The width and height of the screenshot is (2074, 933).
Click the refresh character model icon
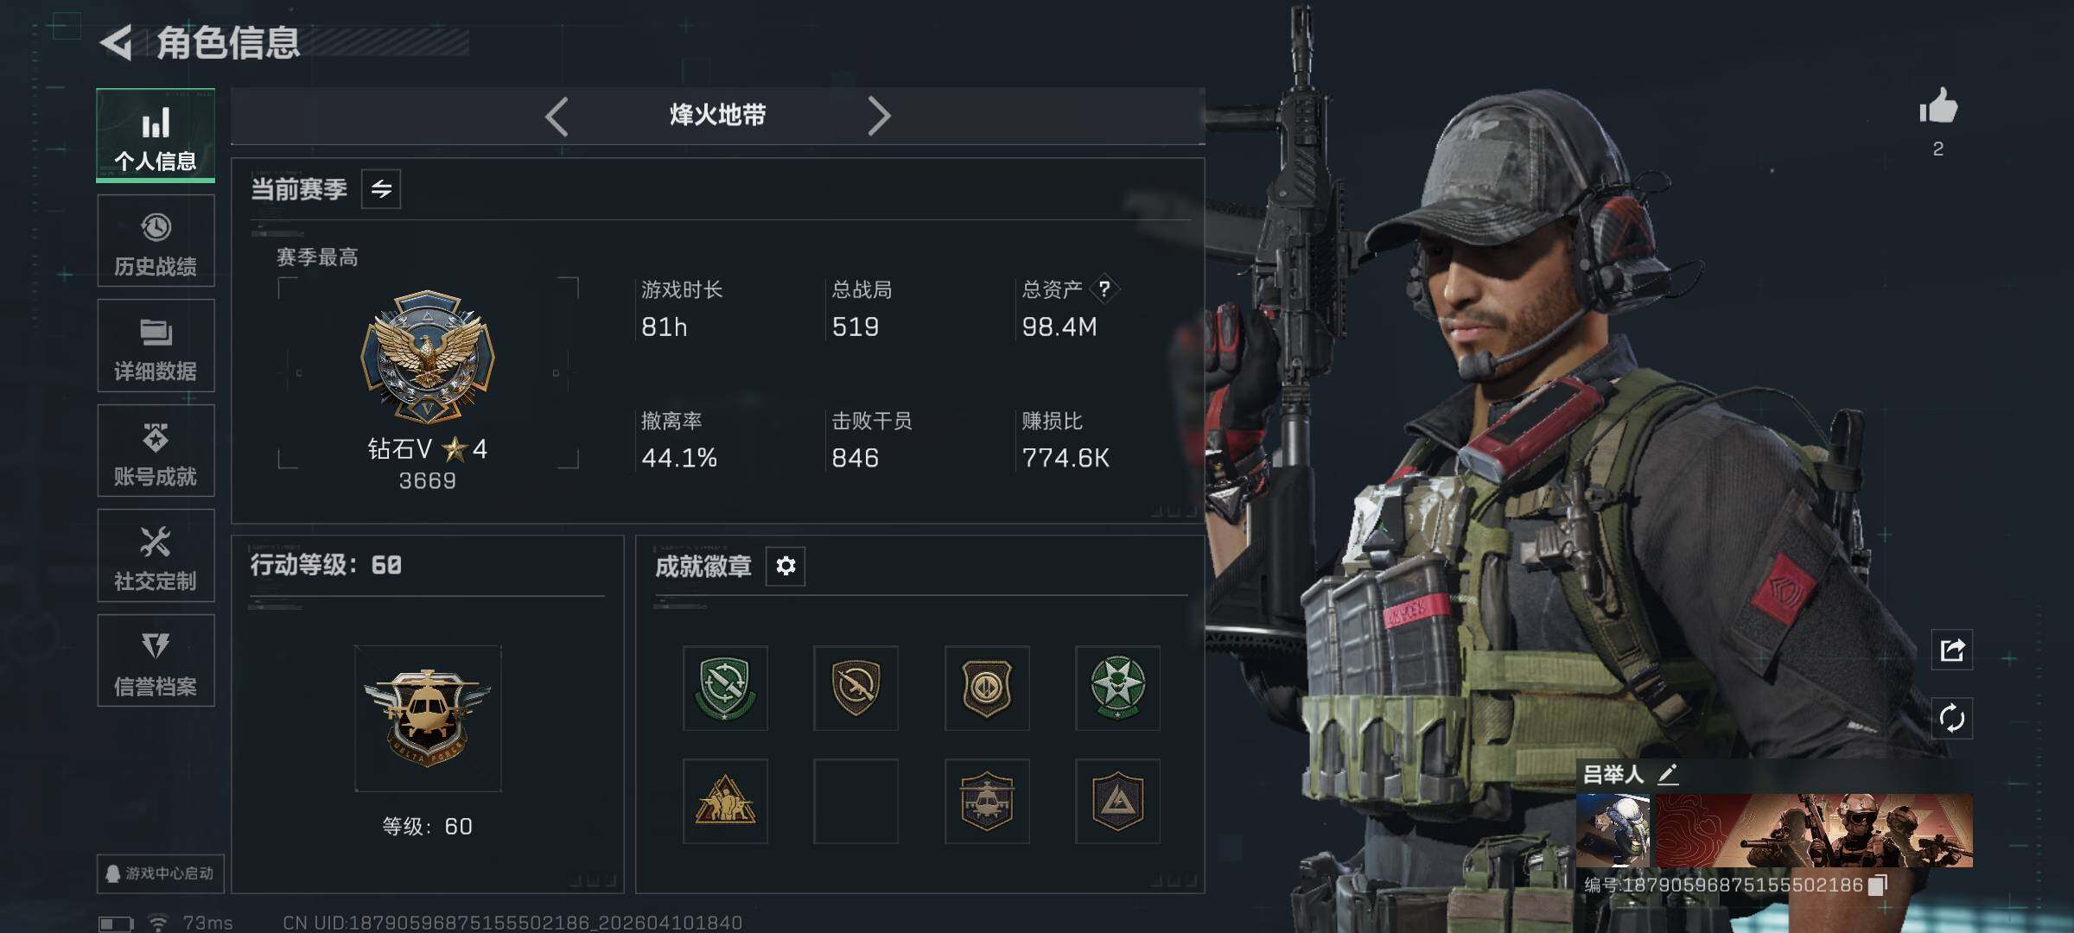coord(1952,718)
